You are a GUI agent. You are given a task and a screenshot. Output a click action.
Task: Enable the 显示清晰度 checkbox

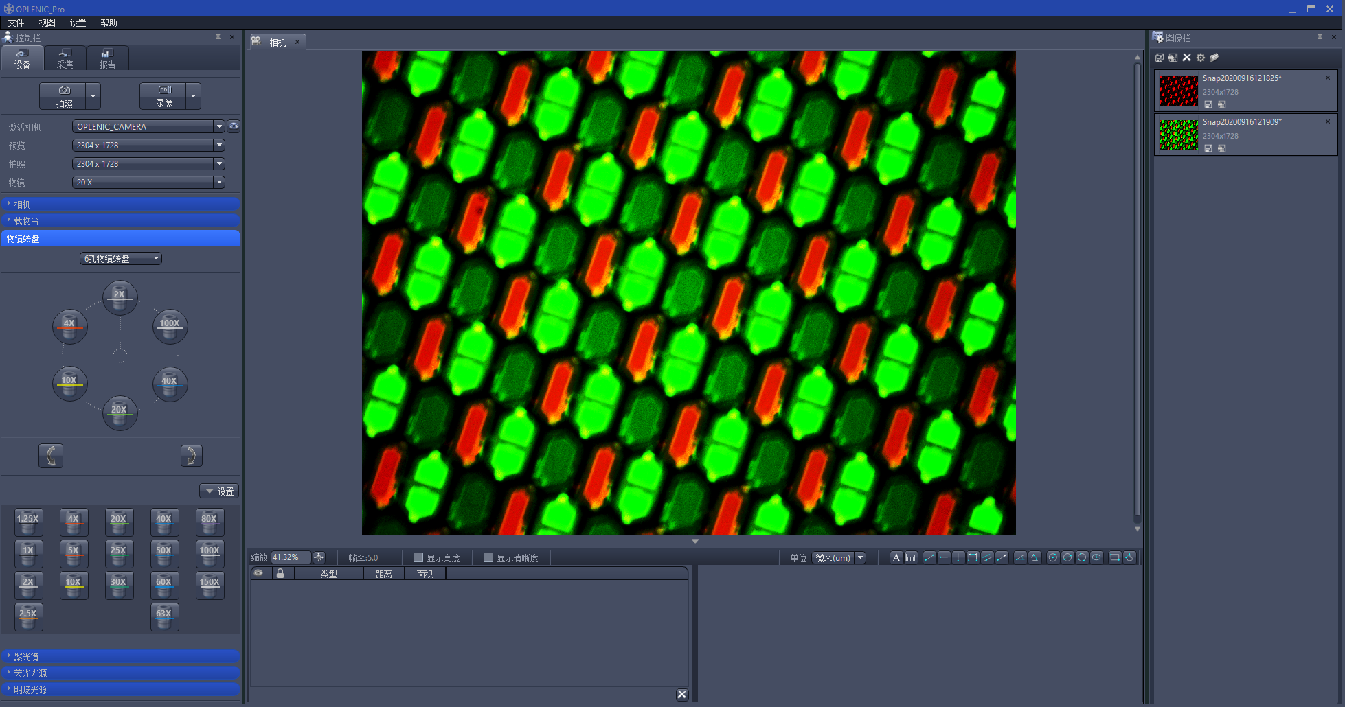(x=488, y=558)
